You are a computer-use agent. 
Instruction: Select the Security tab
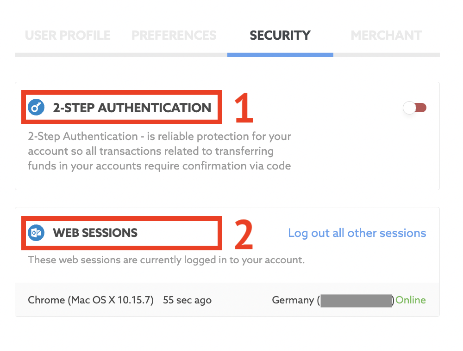point(280,36)
